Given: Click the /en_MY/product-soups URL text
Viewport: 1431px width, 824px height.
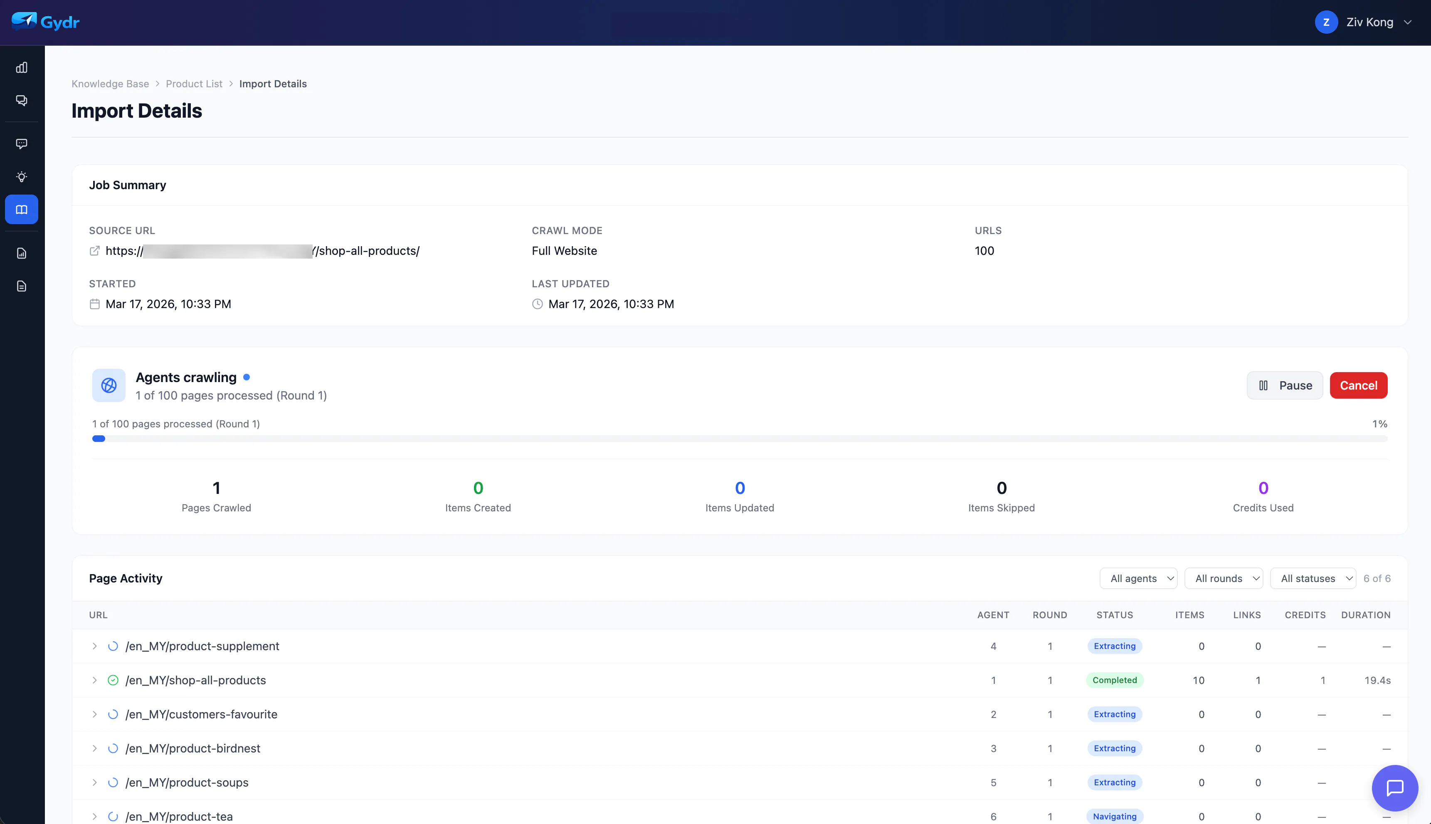Looking at the screenshot, I should pyautogui.click(x=187, y=782).
